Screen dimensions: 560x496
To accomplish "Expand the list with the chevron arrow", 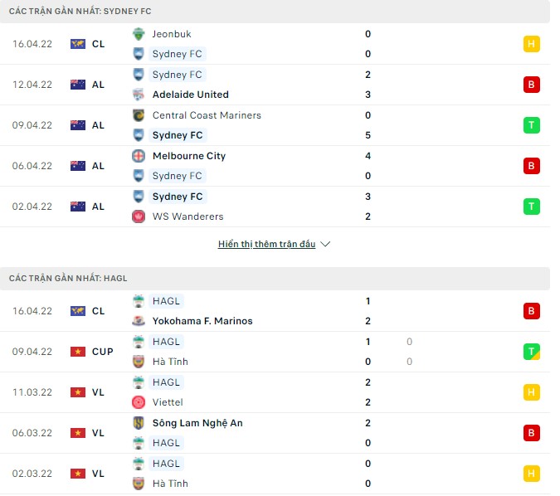I will point(325,245).
